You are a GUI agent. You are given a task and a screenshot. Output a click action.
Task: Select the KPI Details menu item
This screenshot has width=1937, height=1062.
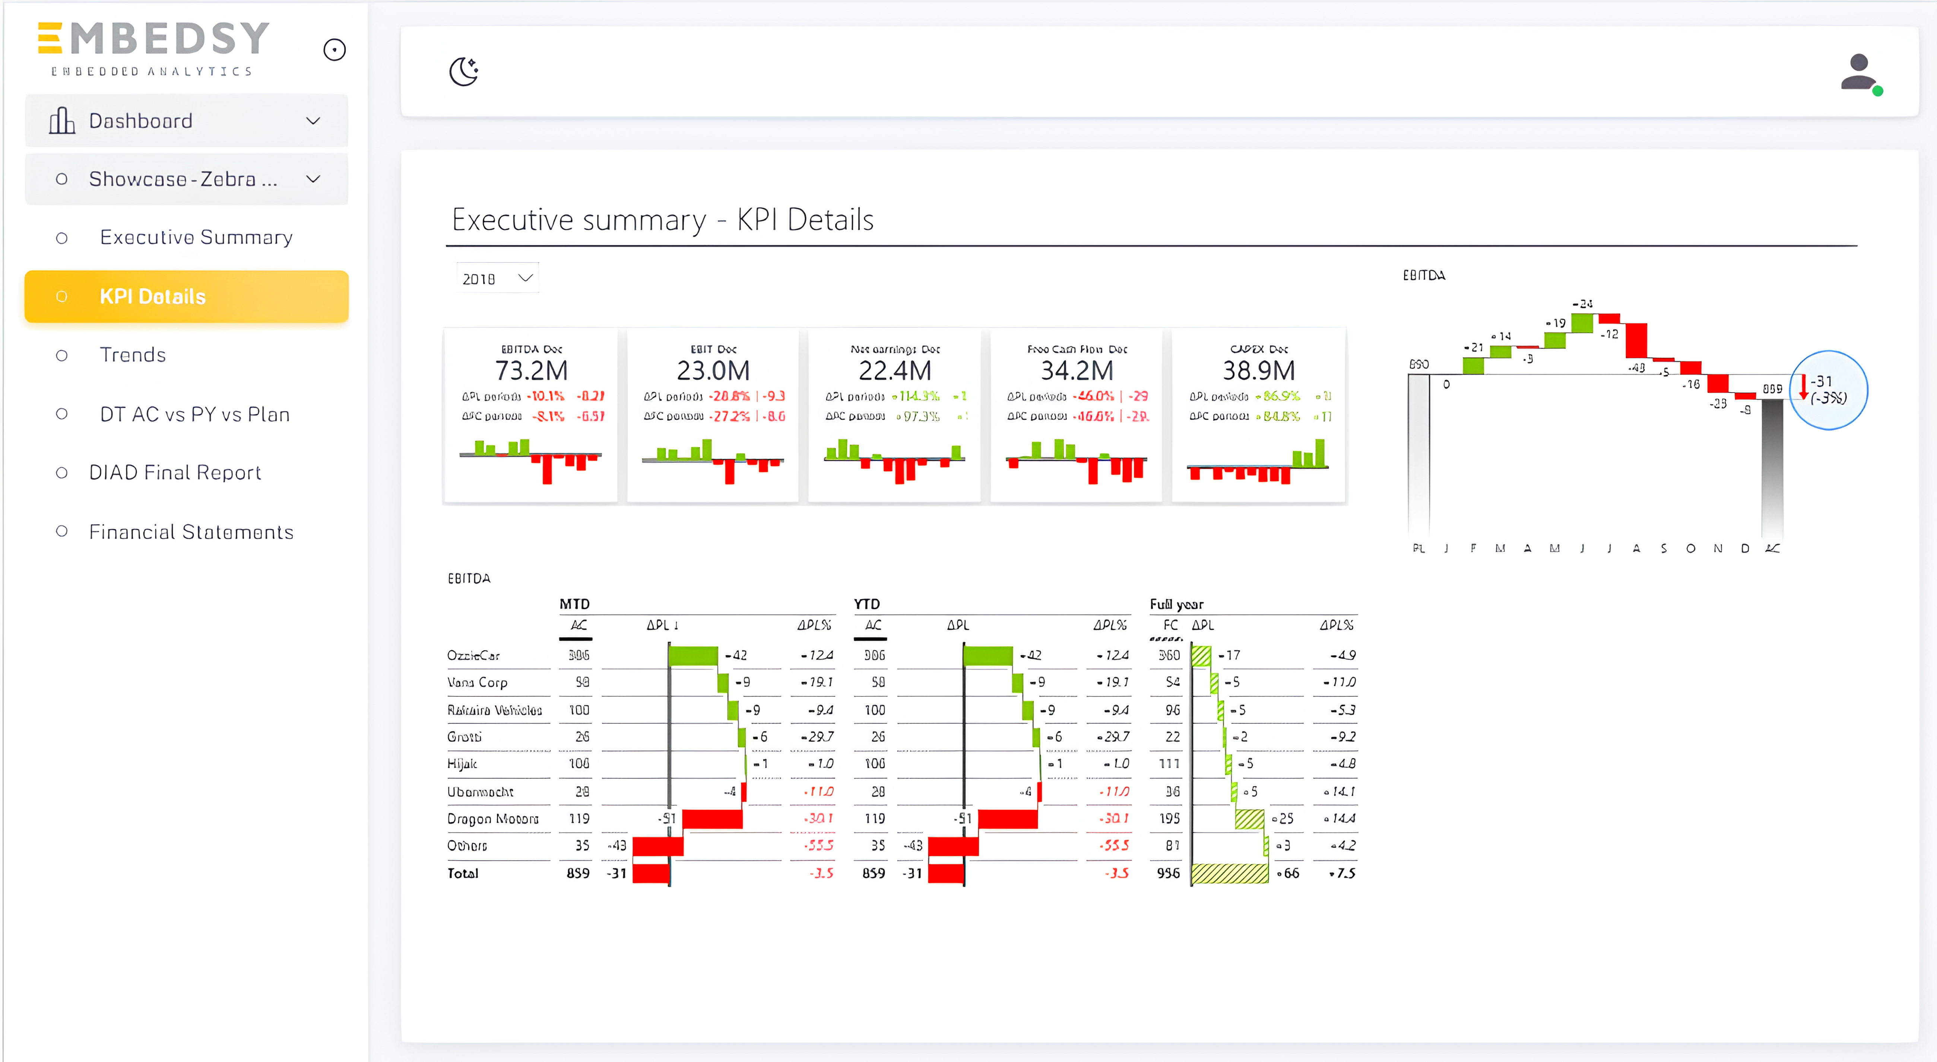click(x=187, y=296)
